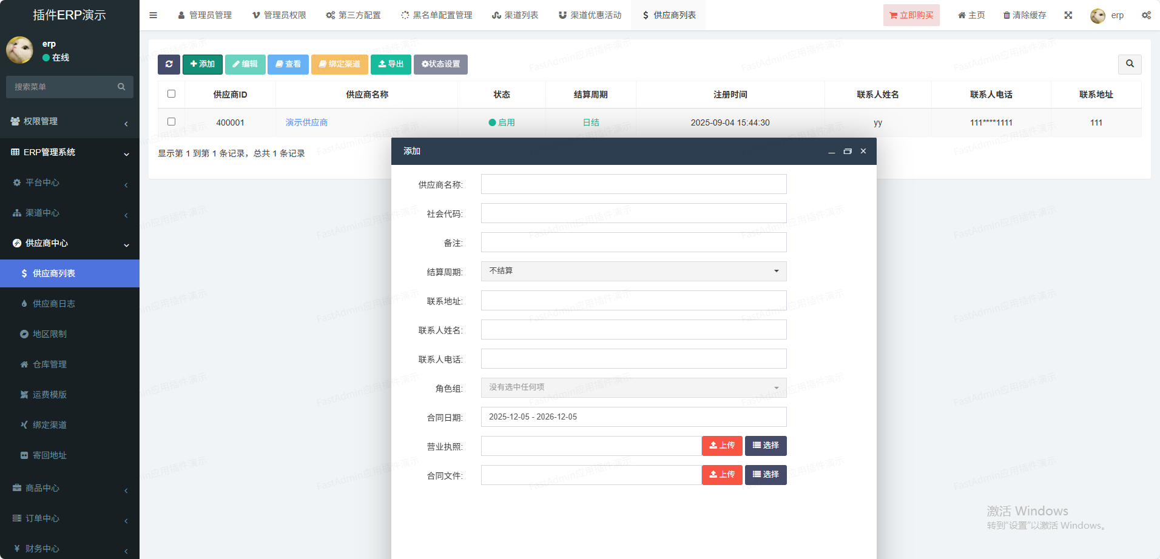
Task: Toggle the select-all checkbox in table header
Action: [x=171, y=94]
